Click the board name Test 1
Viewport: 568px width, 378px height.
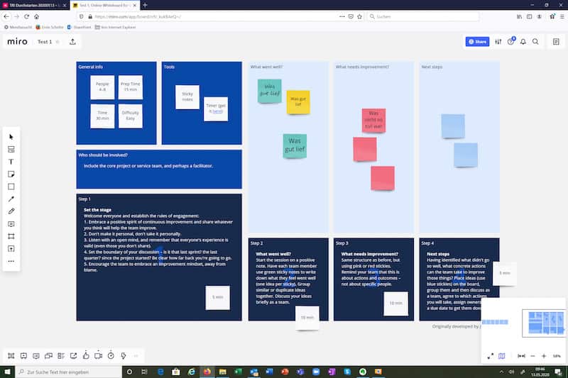(x=45, y=42)
